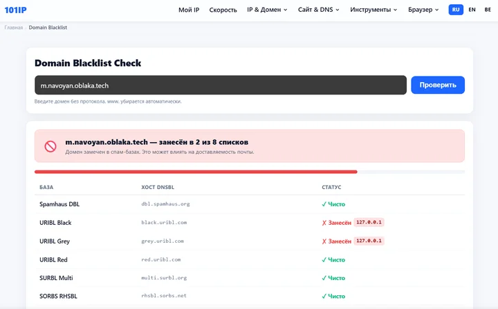Click Чисто status for Spamhaus DBL

[x=333, y=204]
